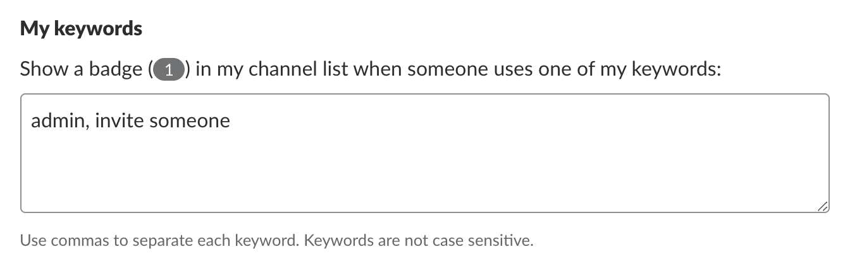Click the notification badge icon showing 1
This screenshot has height=266, width=850.
click(168, 70)
